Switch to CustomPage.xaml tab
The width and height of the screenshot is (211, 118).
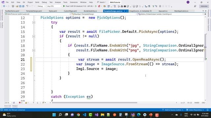click(70, 11)
